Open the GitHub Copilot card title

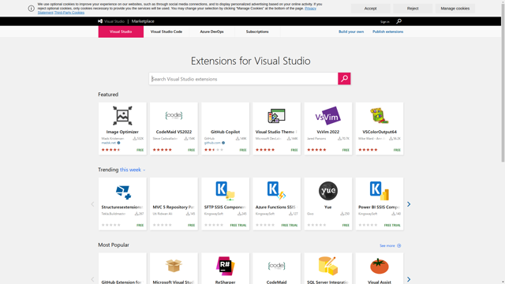point(225,132)
